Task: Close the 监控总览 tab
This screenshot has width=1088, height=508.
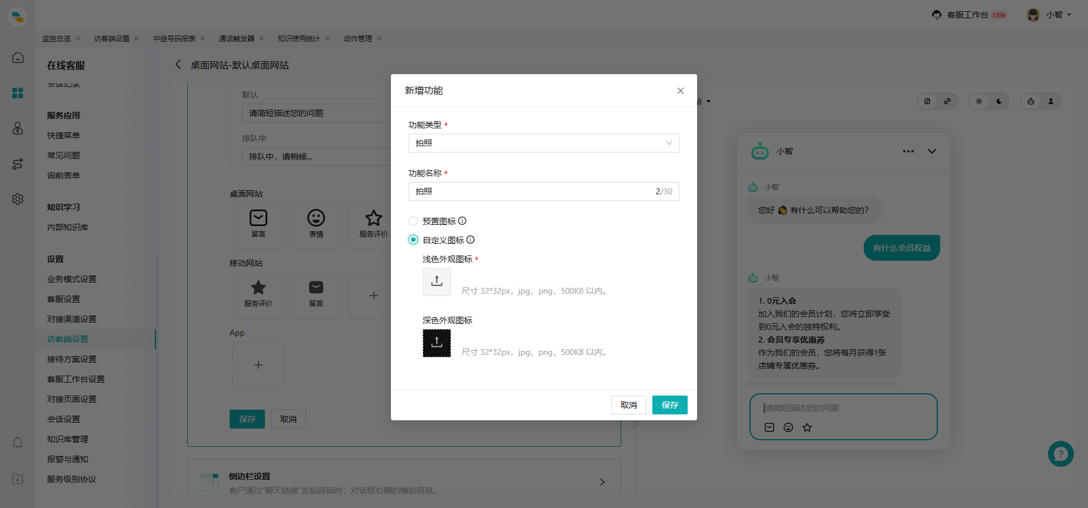Action: tap(78, 38)
